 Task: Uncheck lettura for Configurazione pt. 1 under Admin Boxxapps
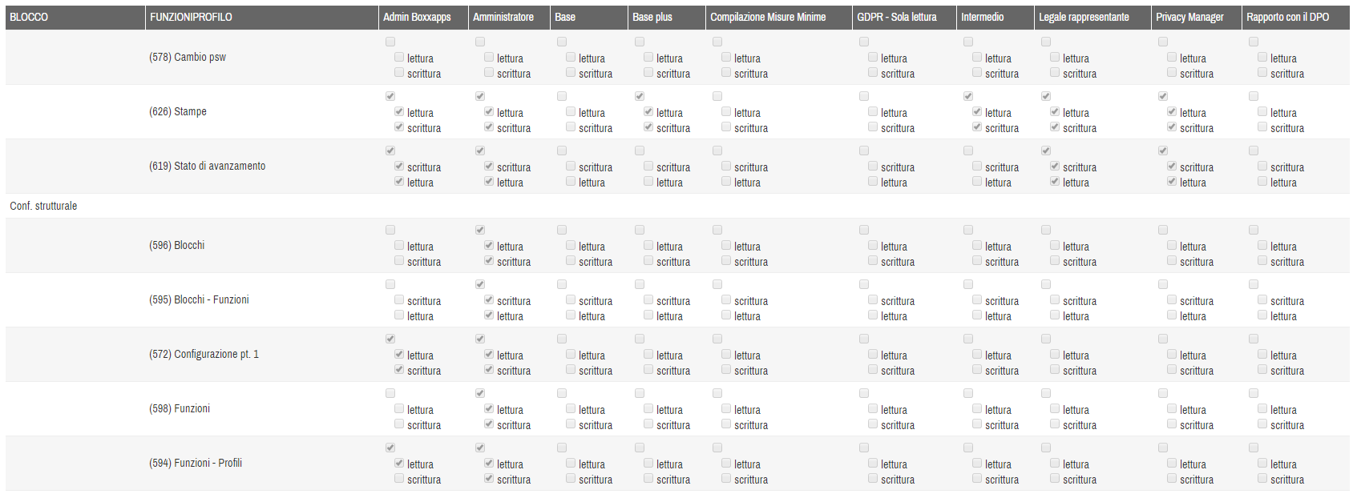399,355
